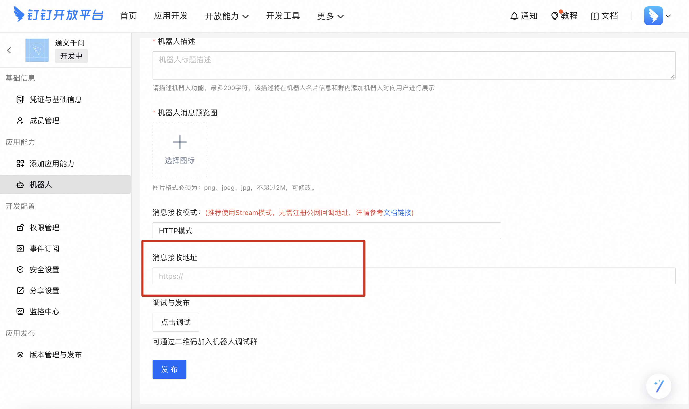Open the HTTP模式 message mode selector
This screenshot has width=689, height=409.
click(x=327, y=231)
